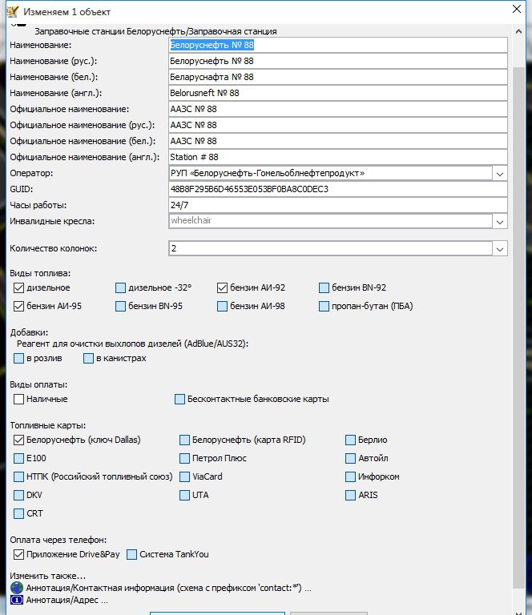Click the Часы работы field
Screen dimensions: 532x615
338,205
